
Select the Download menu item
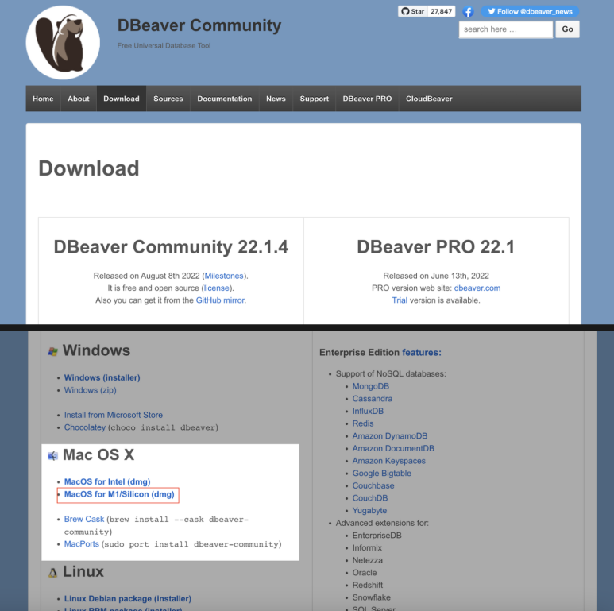pos(122,99)
